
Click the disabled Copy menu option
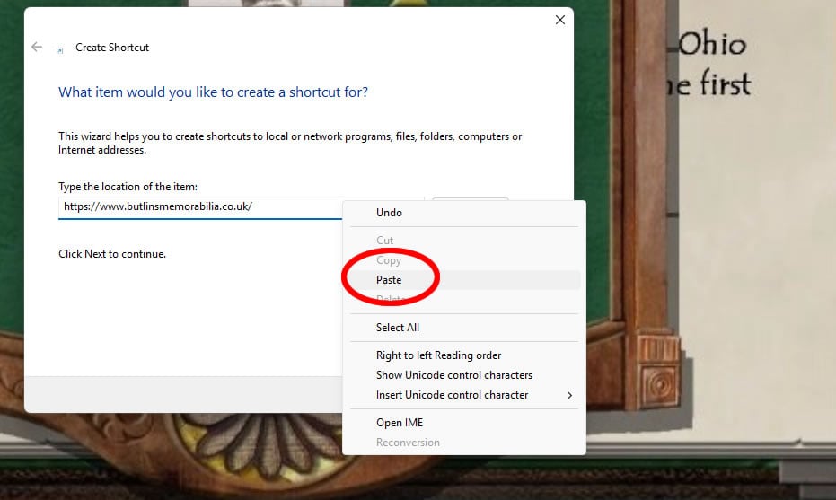[x=388, y=260]
